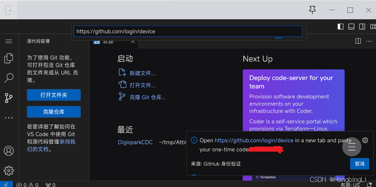
Task: Open the Search view
Action: (x=9, y=78)
